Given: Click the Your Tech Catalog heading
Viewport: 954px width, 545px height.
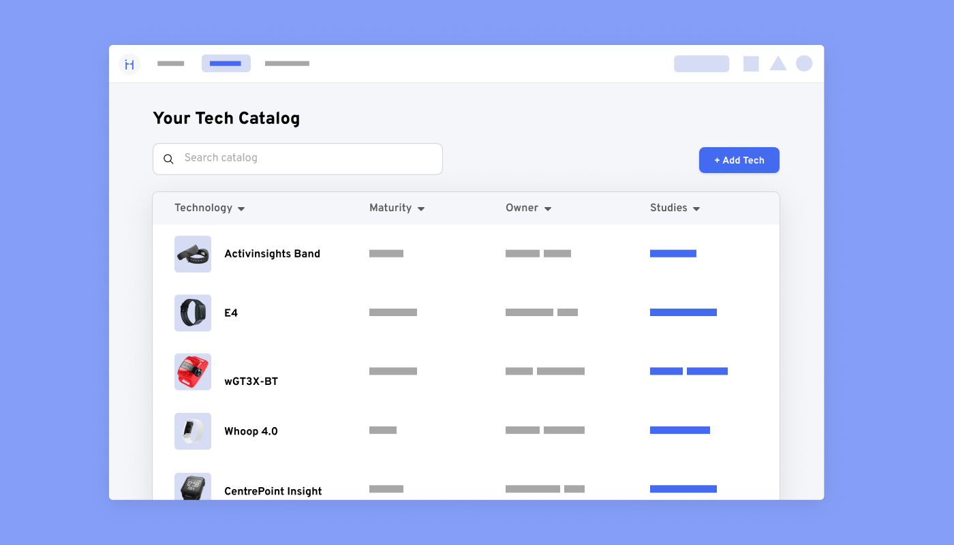Looking at the screenshot, I should 226,118.
